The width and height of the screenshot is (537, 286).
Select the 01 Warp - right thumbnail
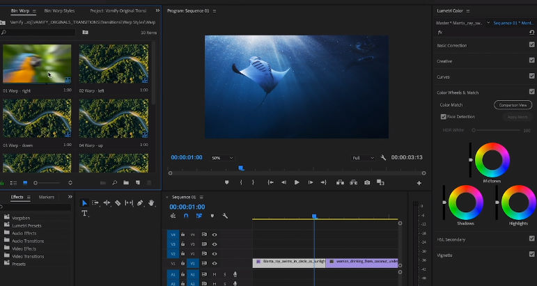[x=37, y=64]
